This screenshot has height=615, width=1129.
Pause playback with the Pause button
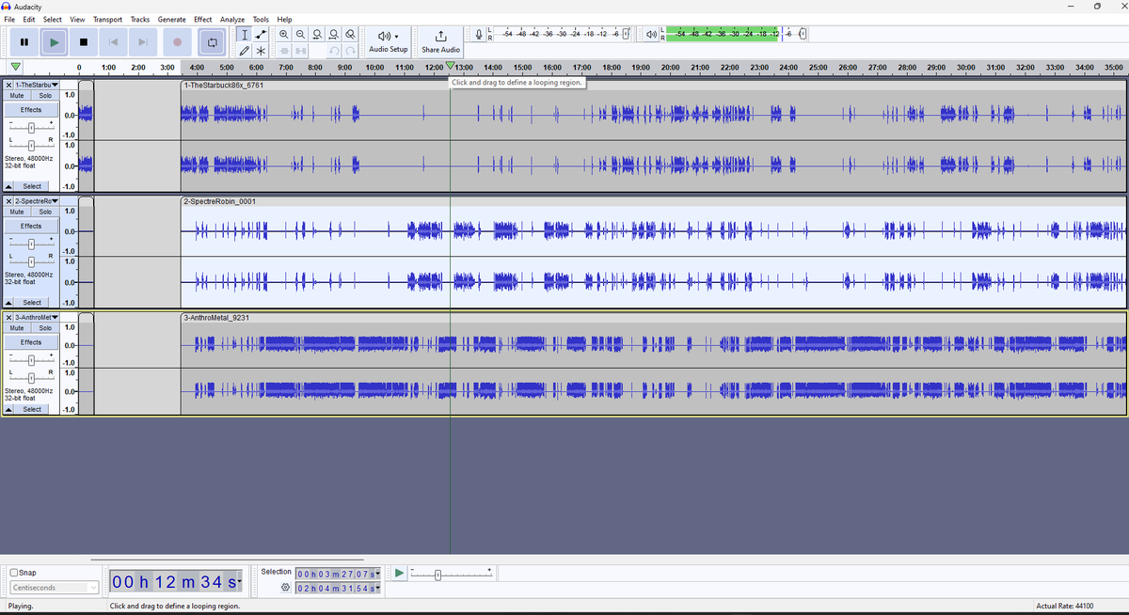click(x=24, y=41)
